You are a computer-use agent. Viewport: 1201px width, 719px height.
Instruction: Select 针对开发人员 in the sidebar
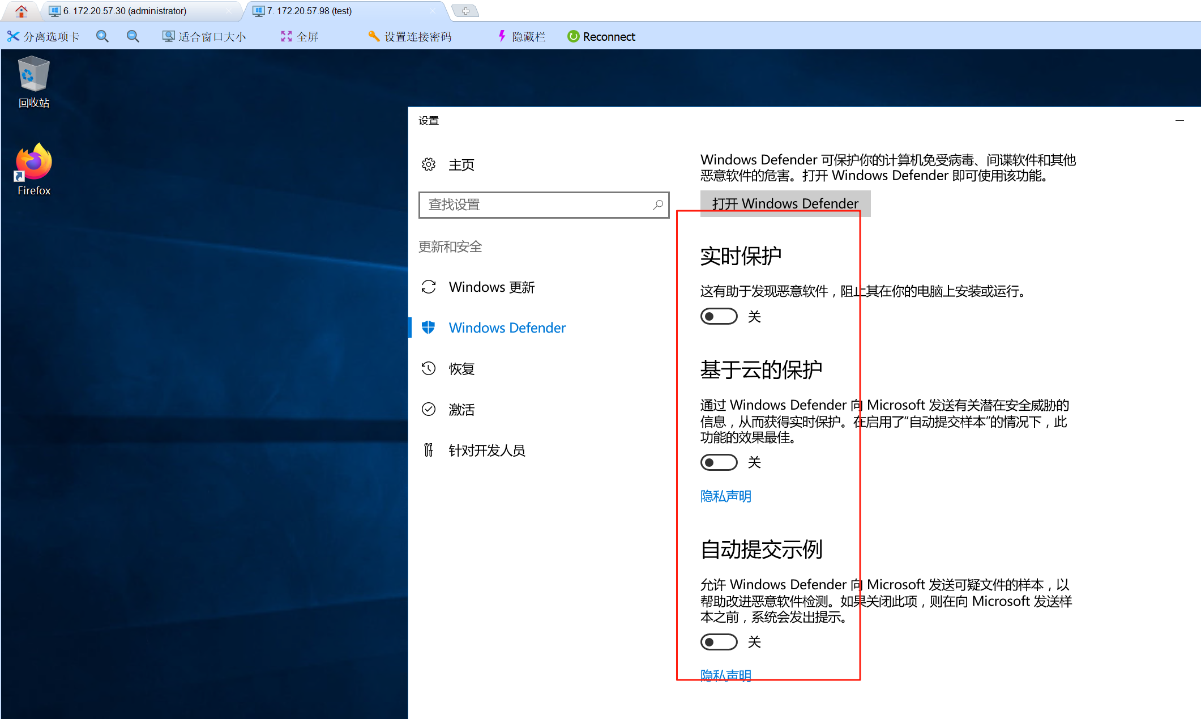486,450
